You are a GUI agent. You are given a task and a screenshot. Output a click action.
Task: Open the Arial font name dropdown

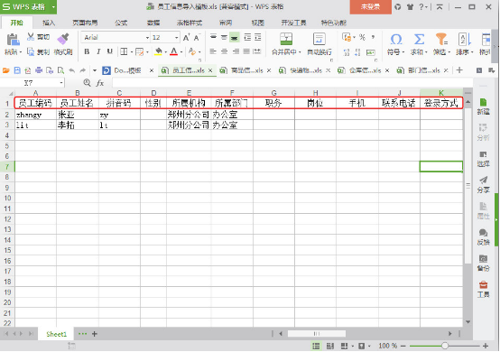pyautogui.click(x=147, y=38)
